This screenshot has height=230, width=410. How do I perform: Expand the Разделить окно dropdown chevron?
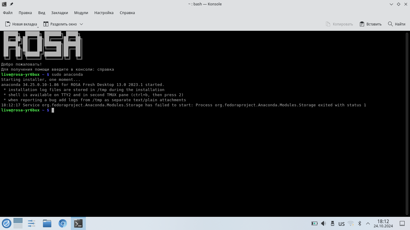(81, 24)
